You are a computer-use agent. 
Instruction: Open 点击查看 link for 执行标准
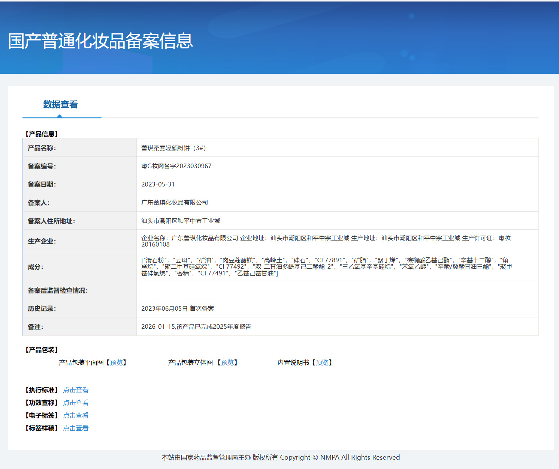(x=76, y=390)
